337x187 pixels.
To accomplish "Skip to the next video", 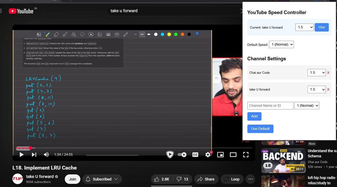I will [34, 154].
